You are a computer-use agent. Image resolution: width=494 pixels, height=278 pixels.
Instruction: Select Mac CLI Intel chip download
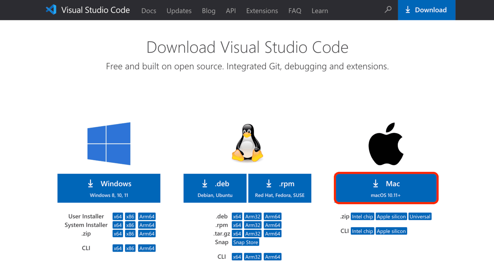click(x=363, y=231)
